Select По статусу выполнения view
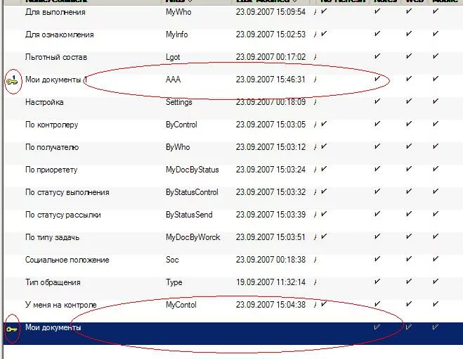 pos(67,192)
